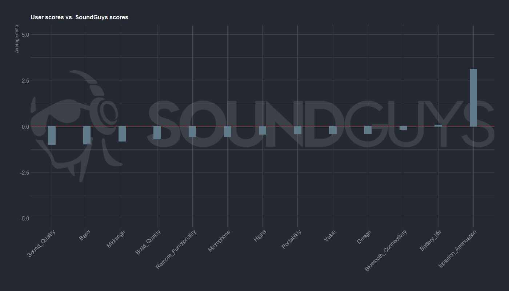The width and height of the screenshot is (509, 291).
Task: Click the Design bar
Action: (x=368, y=130)
